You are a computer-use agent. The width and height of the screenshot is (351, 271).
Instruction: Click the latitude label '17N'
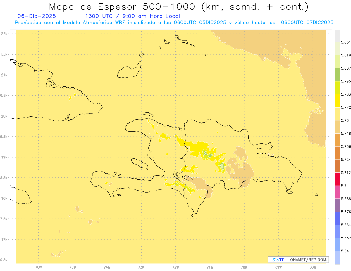point(5,239)
